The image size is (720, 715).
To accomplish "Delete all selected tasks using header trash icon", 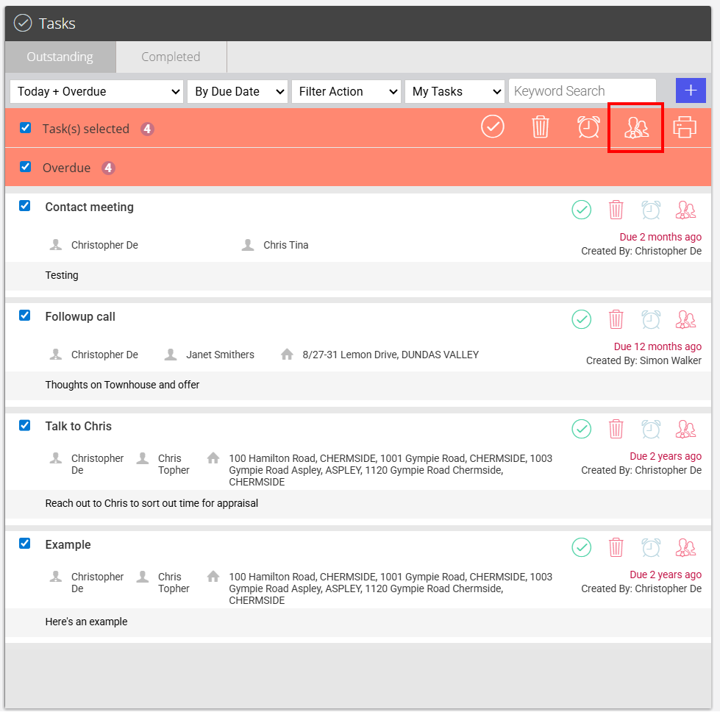I will [541, 127].
